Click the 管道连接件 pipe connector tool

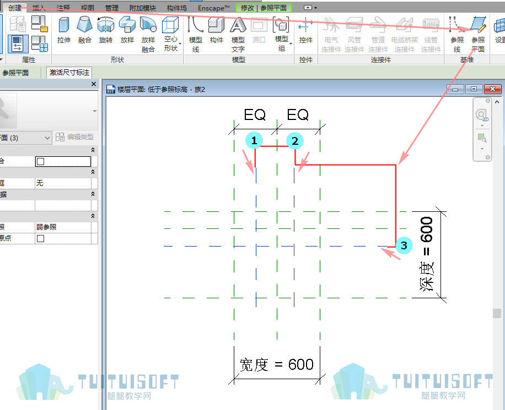(378, 35)
